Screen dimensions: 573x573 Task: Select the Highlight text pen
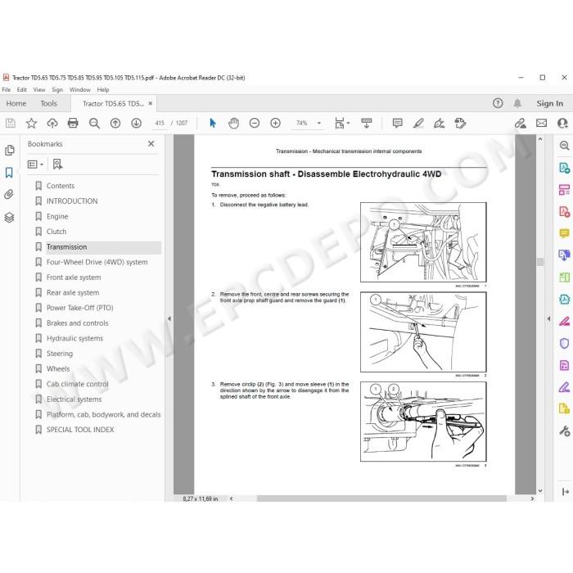(418, 123)
